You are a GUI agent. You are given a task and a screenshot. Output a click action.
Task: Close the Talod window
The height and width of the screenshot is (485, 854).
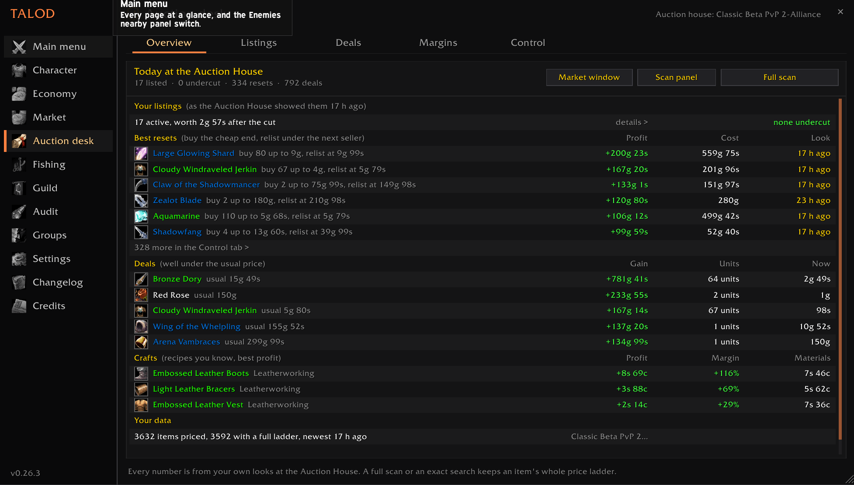click(840, 12)
